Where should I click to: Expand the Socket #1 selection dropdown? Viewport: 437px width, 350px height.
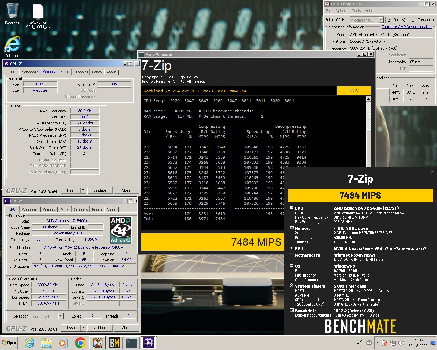coord(60,317)
